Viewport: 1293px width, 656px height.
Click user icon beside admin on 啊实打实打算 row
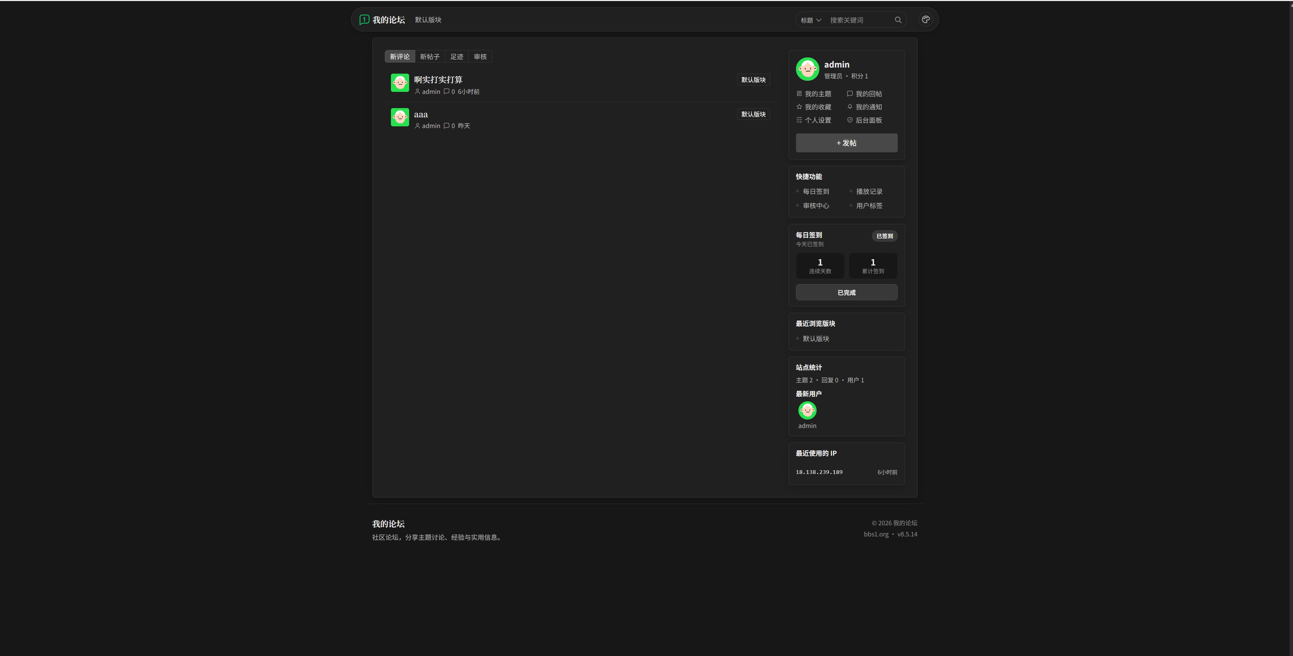pos(417,91)
